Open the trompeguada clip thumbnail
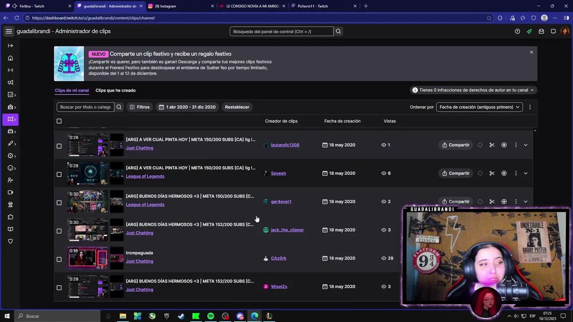The image size is (573, 322). point(88,258)
